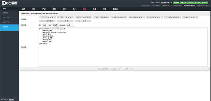Screen dimensions: 211x101
Task: Switch to the 首页 tab in navigation
Action: pos(24,9)
